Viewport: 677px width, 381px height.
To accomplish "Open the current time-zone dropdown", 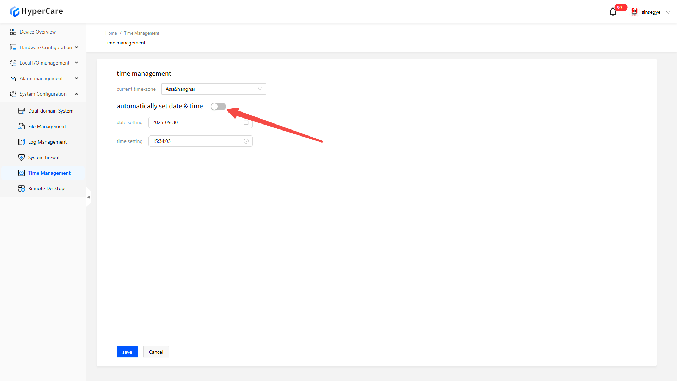I will click(x=213, y=89).
